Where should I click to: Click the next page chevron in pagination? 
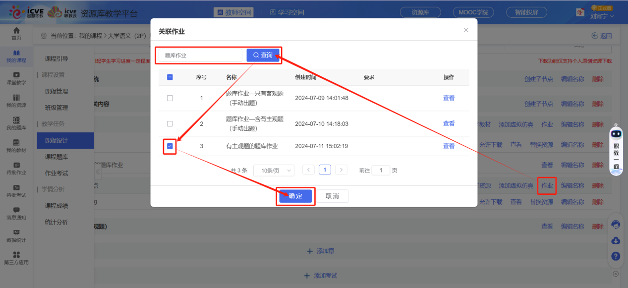point(341,170)
